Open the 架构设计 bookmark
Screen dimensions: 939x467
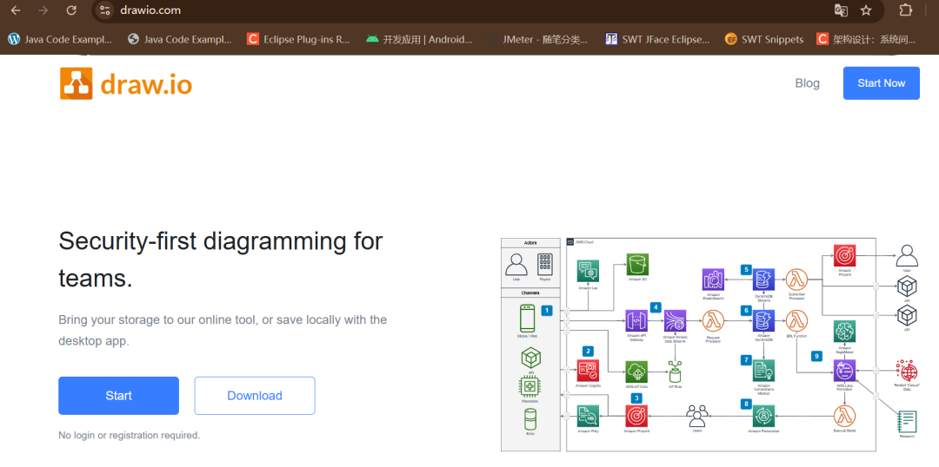(x=867, y=39)
